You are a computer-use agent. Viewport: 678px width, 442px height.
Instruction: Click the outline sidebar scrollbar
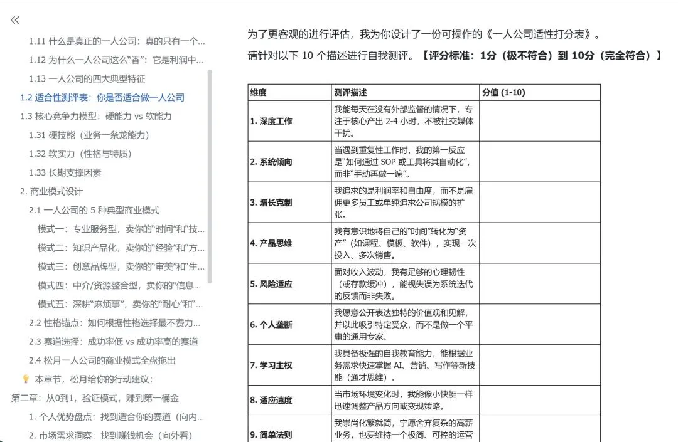pos(210,176)
